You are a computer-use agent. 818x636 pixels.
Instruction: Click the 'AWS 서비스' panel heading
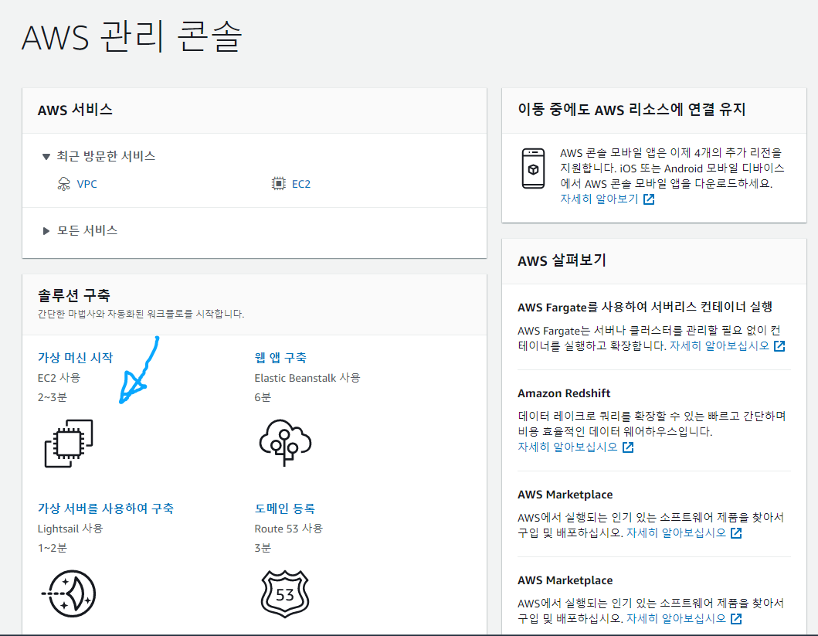(75, 110)
